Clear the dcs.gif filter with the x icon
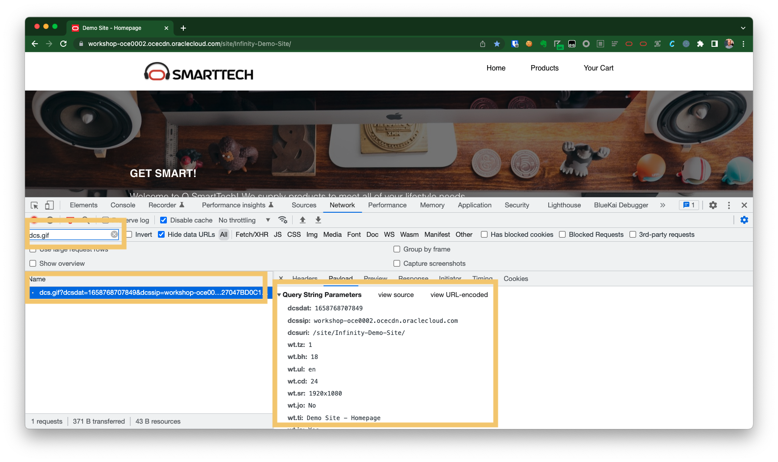This screenshot has width=778, height=462. coord(114,235)
